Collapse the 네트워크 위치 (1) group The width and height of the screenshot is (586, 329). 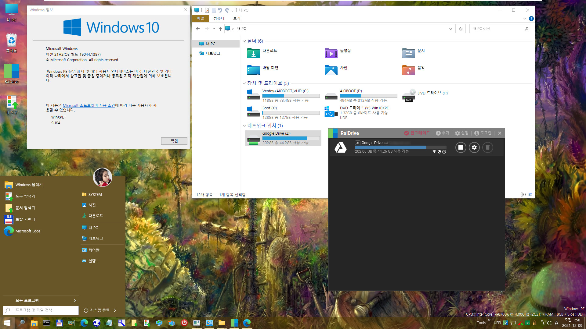[244, 126]
